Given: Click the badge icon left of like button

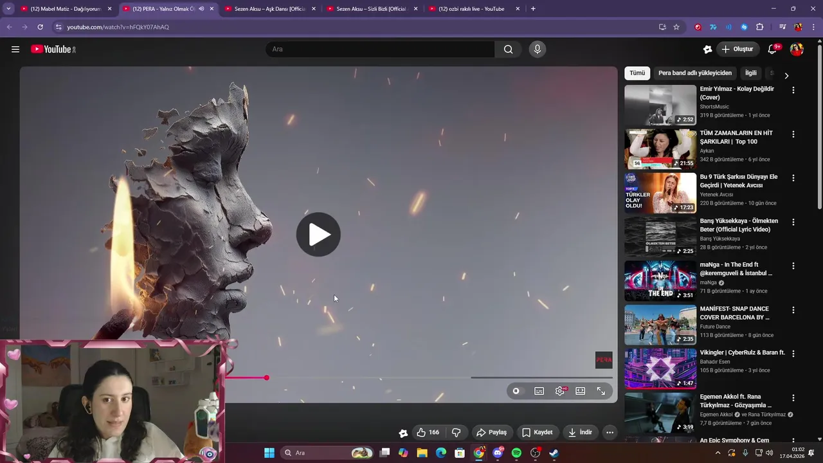Looking at the screenshot, I should coord(403,433).
